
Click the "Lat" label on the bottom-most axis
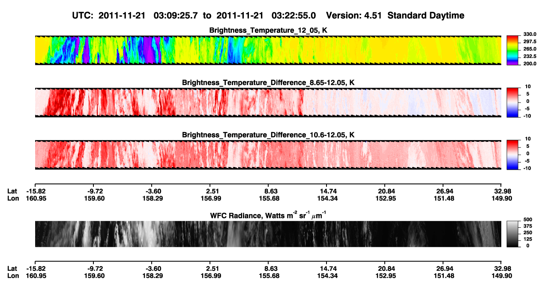click(12, 268)
